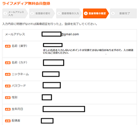Click the 必須 badge beside 生年月日

tap(8, 109)
